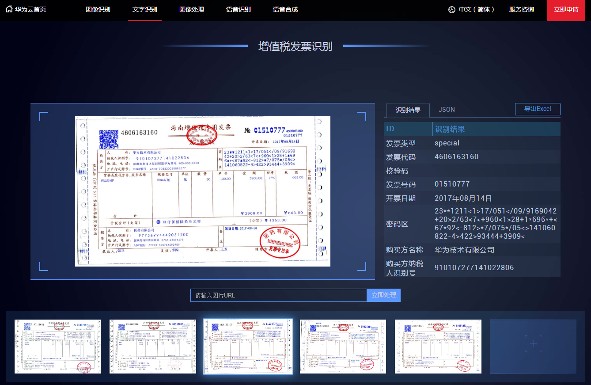
Task: Click the 识别结果 column header
Action: click(x=450, y=130)
